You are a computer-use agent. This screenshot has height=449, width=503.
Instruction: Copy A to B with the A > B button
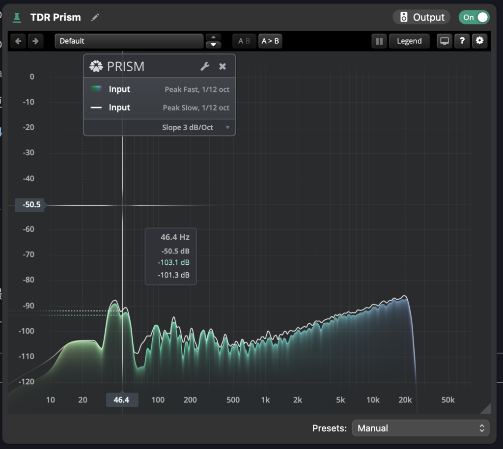271,41
